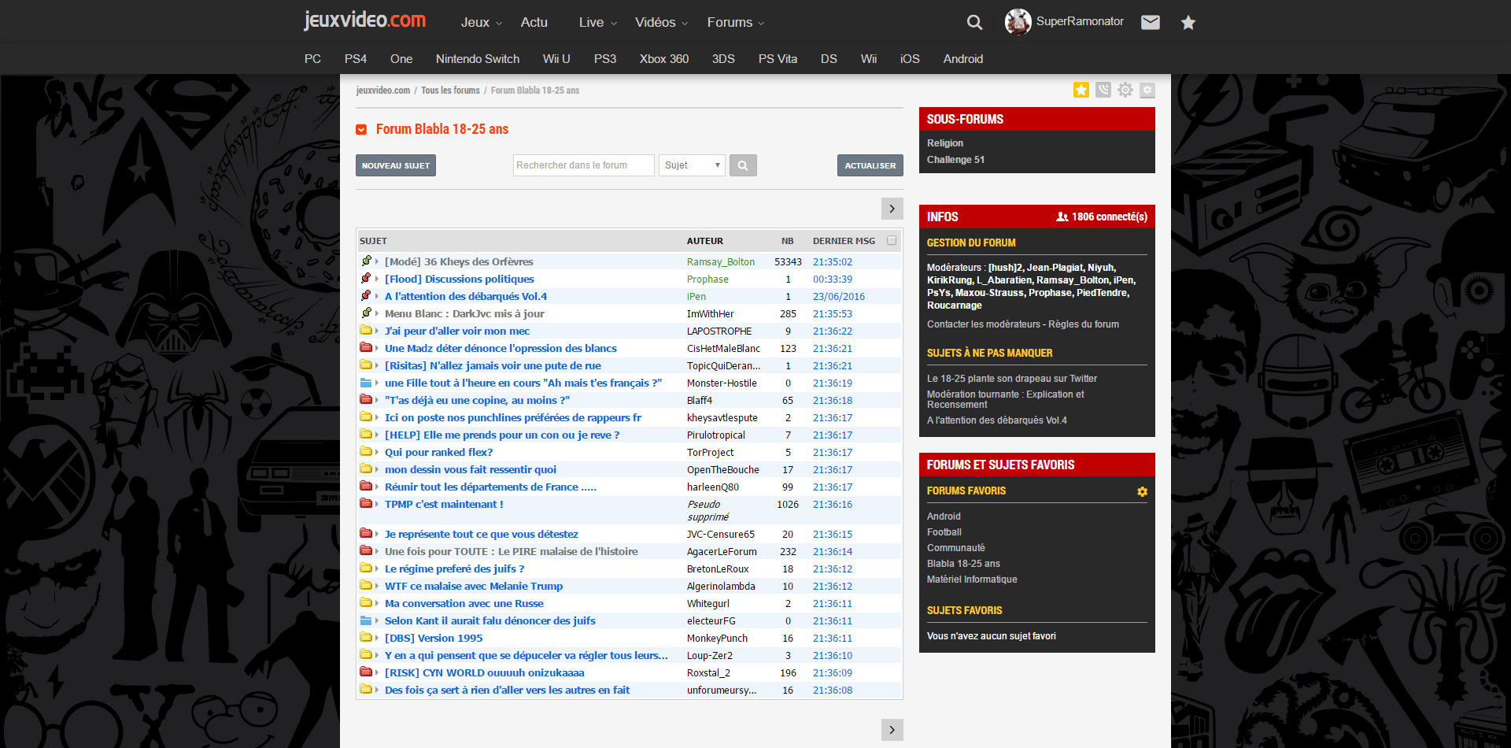Go to next page using bottom arrow

coord(892,730)
